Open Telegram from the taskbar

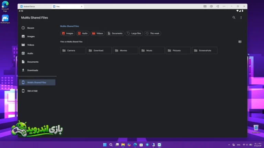pos(147,145)
